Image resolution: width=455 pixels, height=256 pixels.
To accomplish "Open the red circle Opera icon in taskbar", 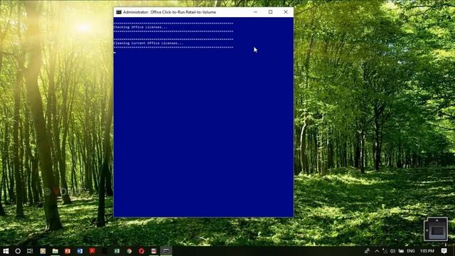I will pyautogui.click(x=141, y=251).
